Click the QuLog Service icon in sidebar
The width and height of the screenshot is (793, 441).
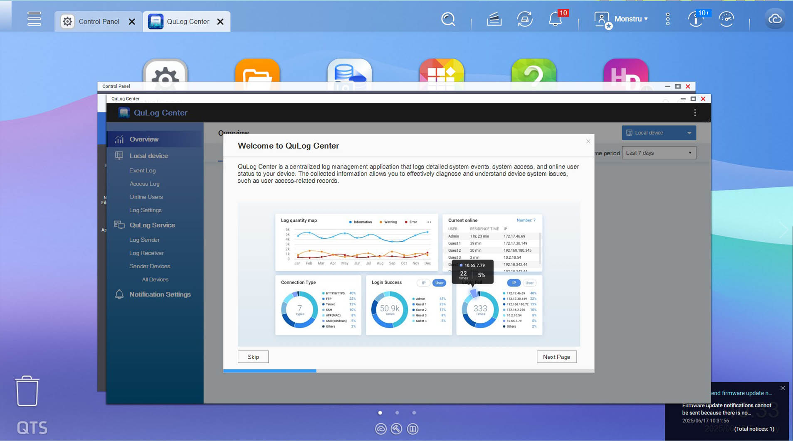119,225
